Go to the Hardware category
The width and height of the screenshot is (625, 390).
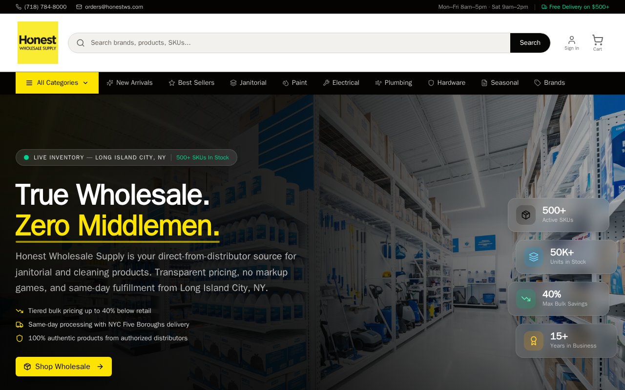coord(446,83)
